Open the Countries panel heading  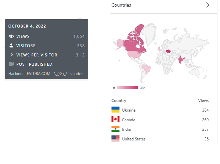click(x=121, y=5)
